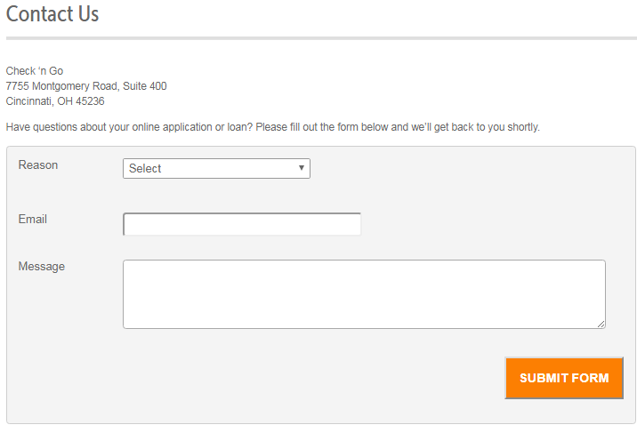Viewport: 637px width, 433px height.
Task: Click the Reason dropdown arrow
Action: pyautogui.click(x=302, y=168)
